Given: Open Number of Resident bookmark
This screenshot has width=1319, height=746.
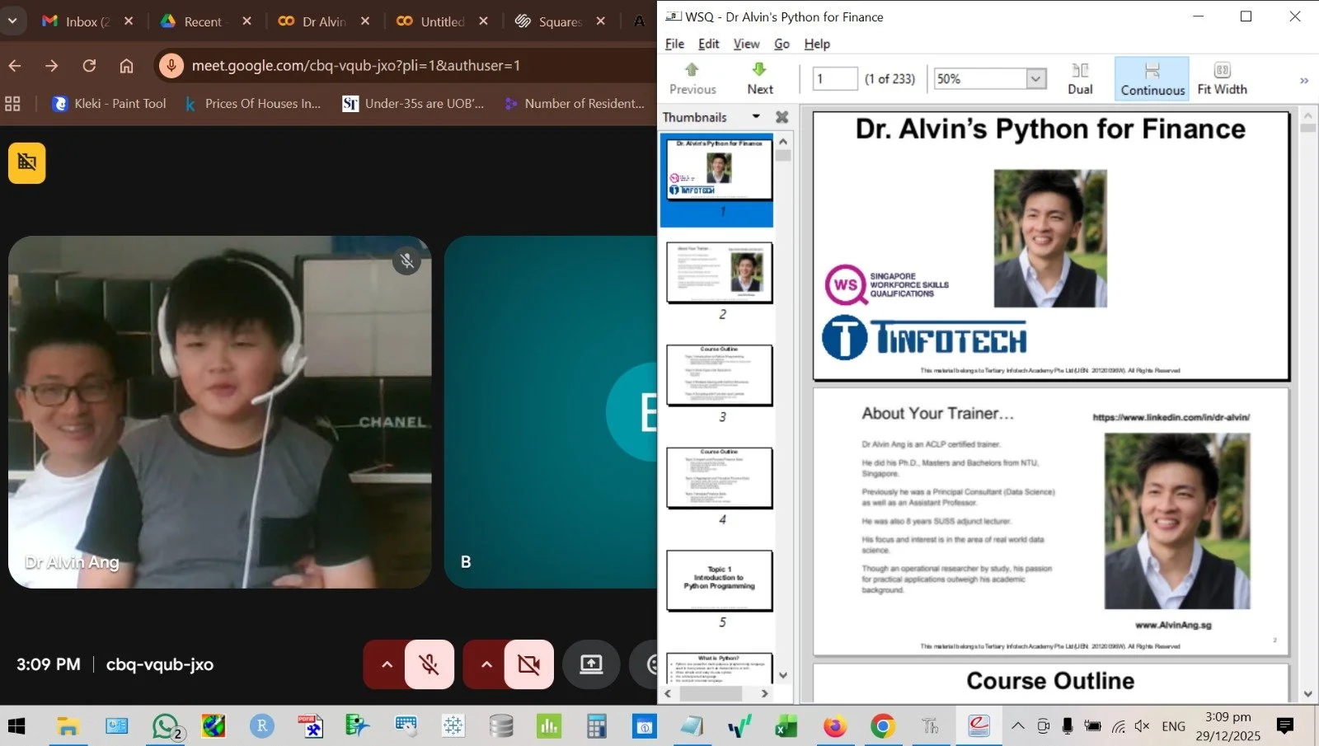Looking at the screenshot, I should click(575, 104).
